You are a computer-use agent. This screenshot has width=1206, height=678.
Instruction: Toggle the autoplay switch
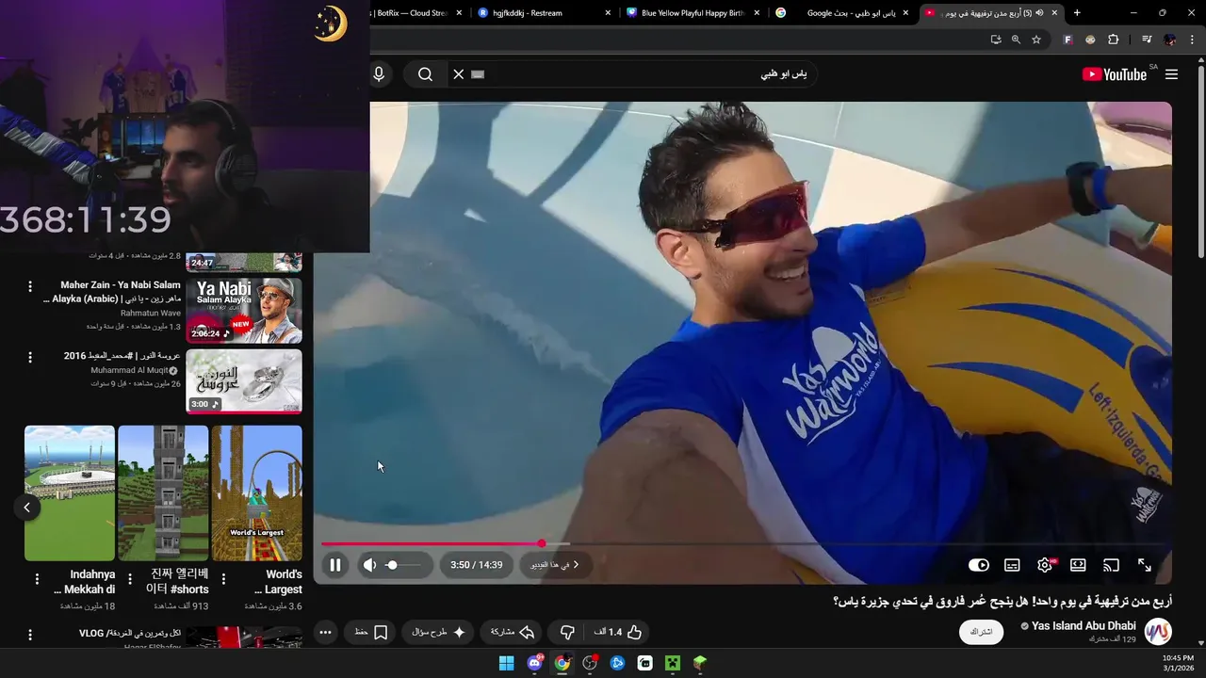pyautogui.click(x=979, y=565)
